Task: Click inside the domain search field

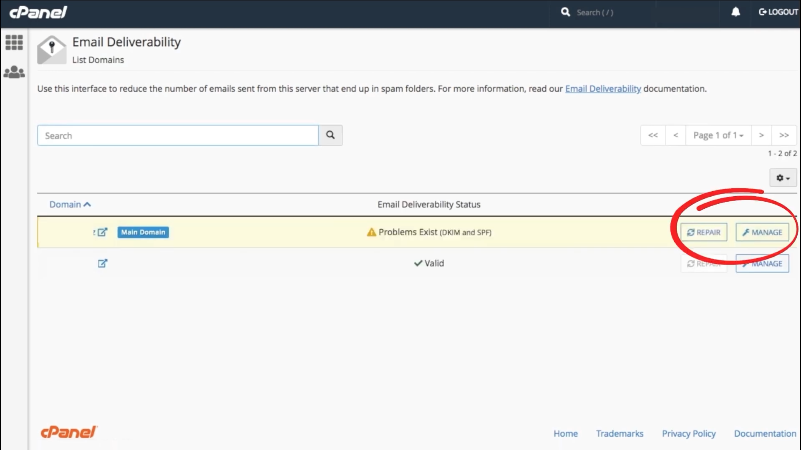Action: coord(177,135)
